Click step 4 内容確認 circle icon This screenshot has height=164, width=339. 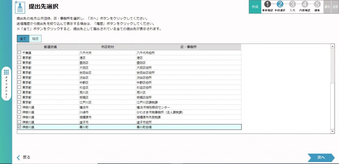[305, 4]
